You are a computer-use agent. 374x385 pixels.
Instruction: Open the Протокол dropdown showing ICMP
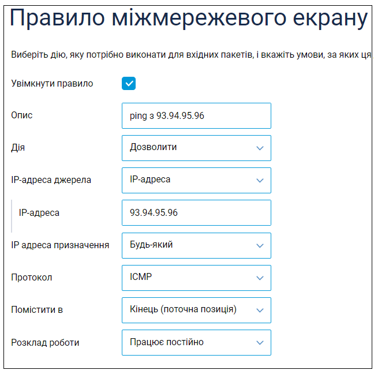(196, 278)
